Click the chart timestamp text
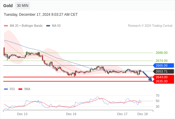Image resolution: width=175 pixels, height=119 pixels. 41,15
